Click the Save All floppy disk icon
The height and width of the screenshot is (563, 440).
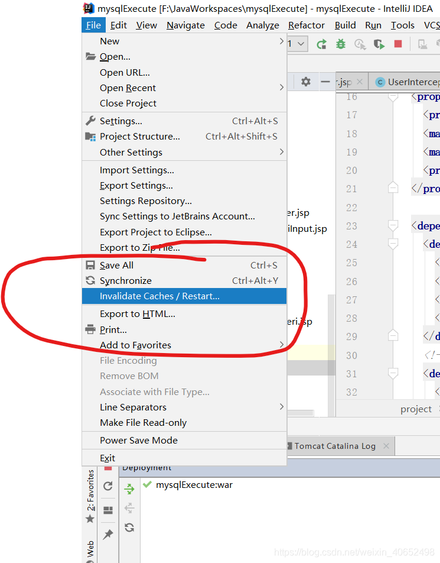(90, 266)
